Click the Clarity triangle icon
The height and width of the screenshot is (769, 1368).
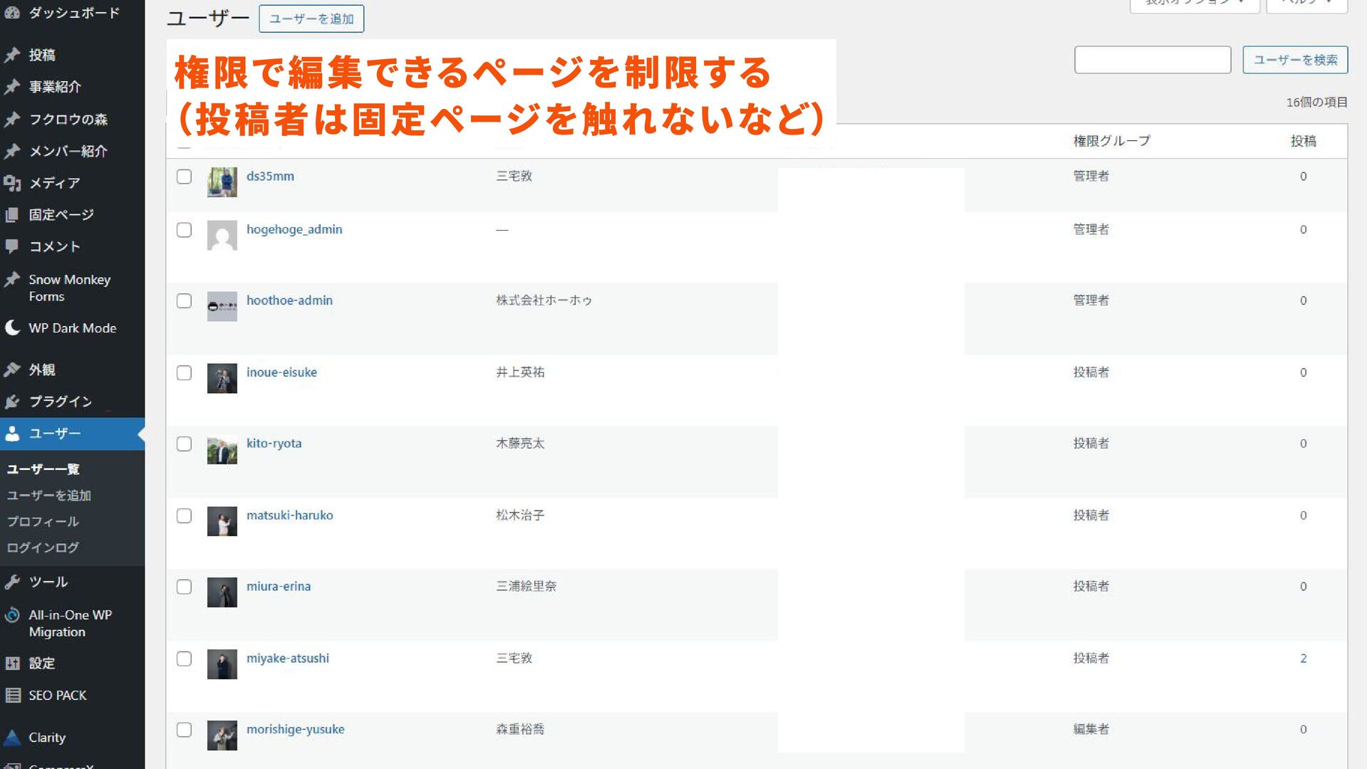coord(12,738)
